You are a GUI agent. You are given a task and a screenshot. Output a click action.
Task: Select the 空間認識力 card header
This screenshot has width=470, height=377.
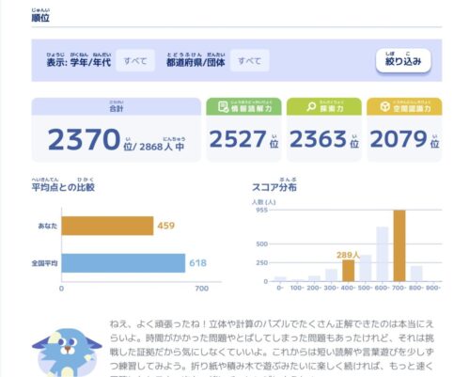tap(404, 106)
